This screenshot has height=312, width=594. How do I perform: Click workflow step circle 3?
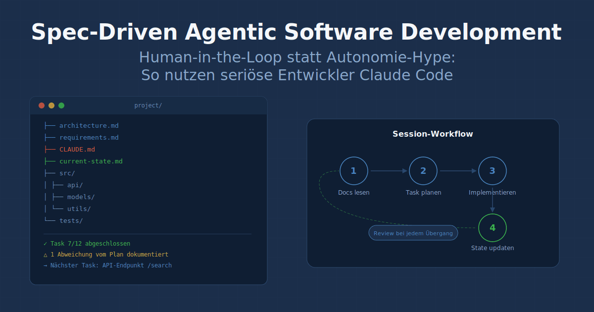(x=493, y=171)
